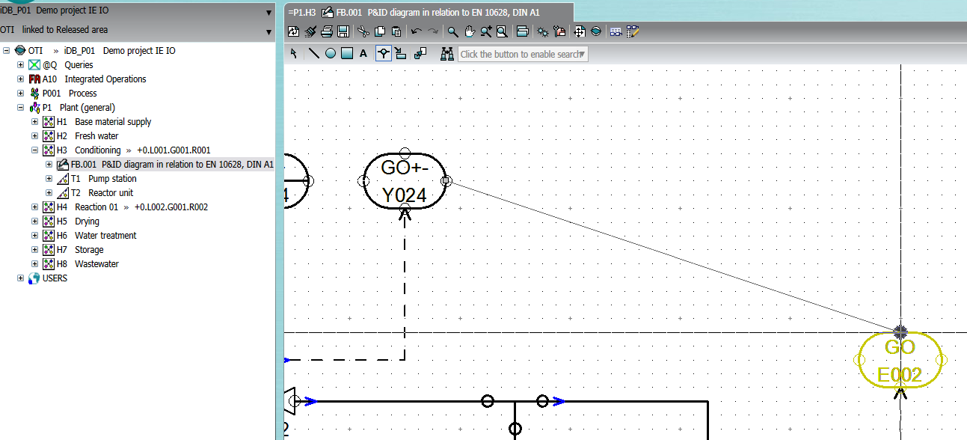Select the Rectangle drawing tool
Screen dimensions: 967x440
click(x=346, y=54)
